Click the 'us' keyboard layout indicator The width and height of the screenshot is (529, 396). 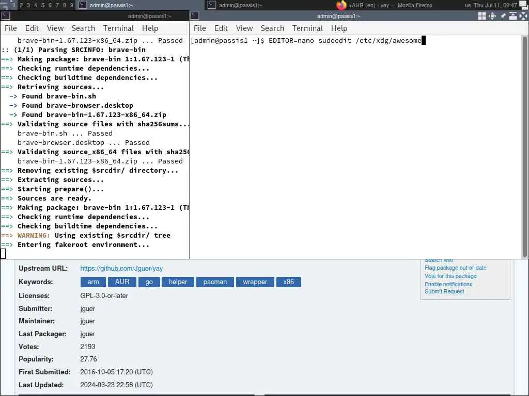(x=467, y=5)
